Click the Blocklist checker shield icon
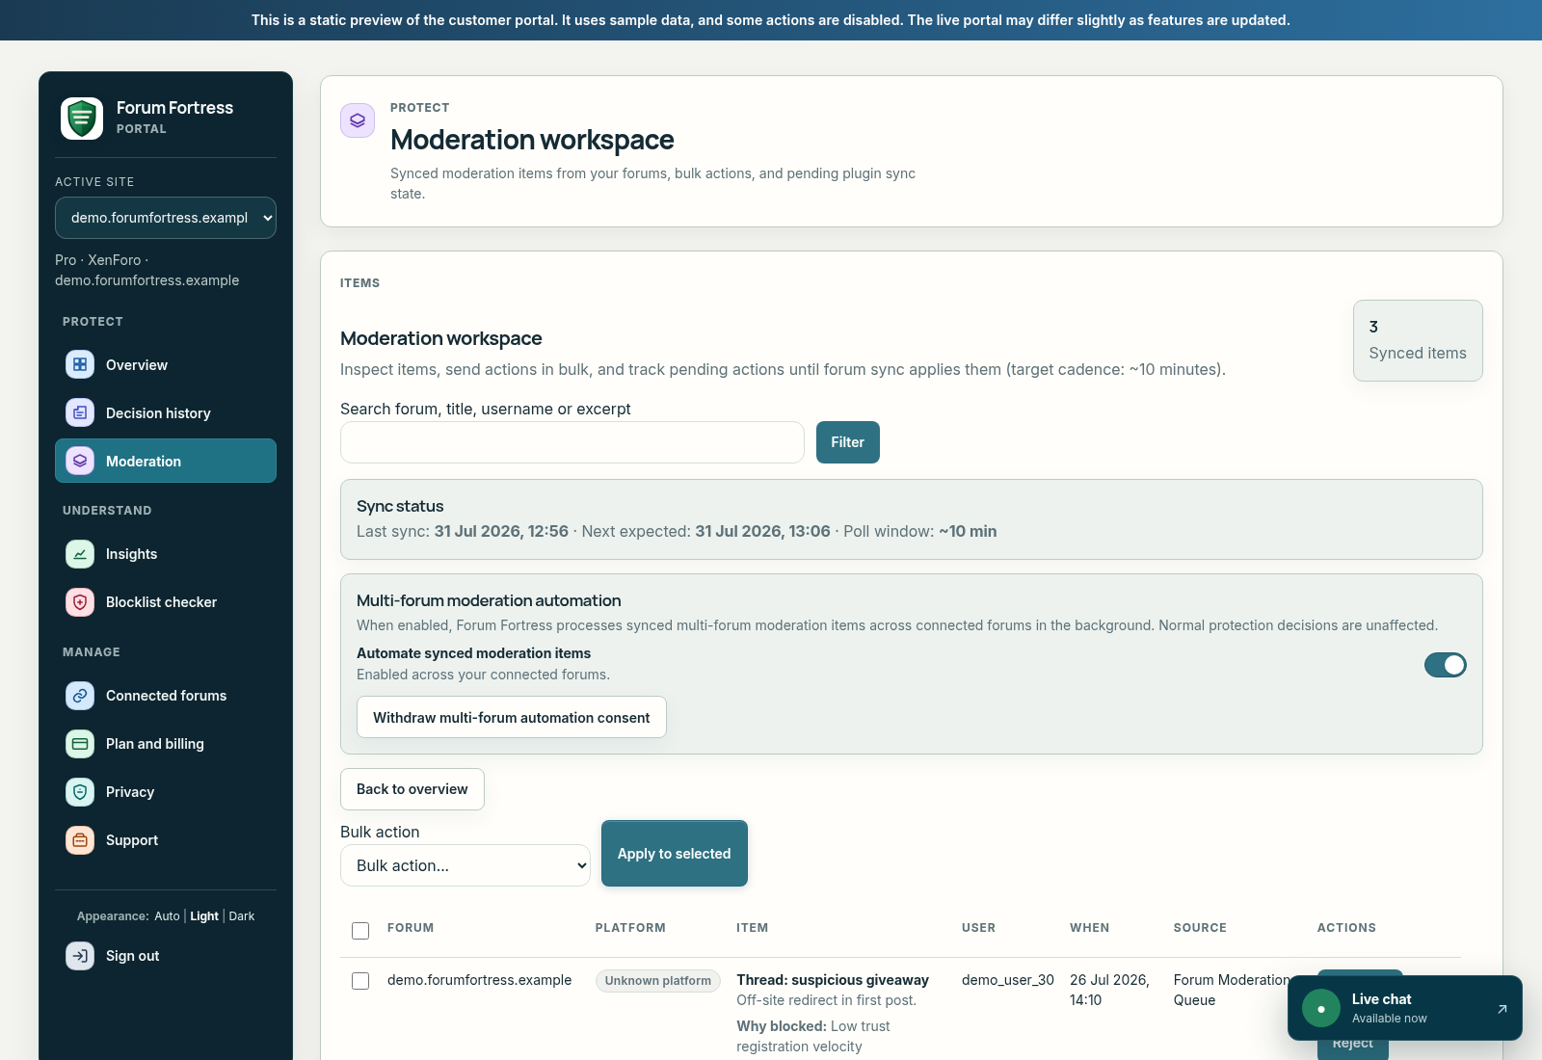1542x1060 pixels. coord(80,602)
